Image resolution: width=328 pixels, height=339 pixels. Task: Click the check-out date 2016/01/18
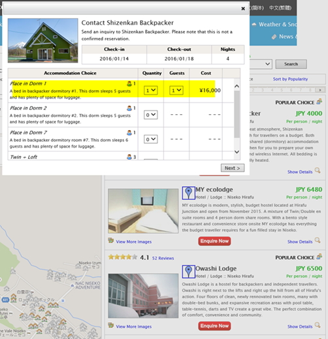[x=179, y=59]
